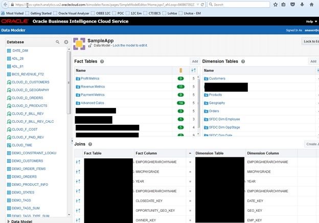Click the browser address bar URL
This screenshot has width=319, height=223.
(105, 5)
